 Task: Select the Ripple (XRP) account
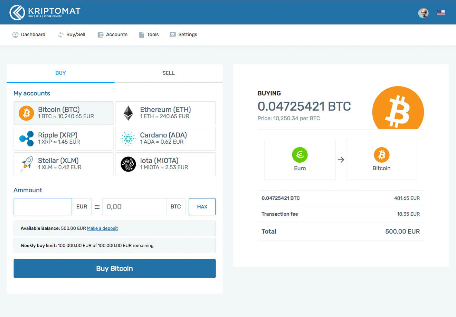tap(64, 139)
